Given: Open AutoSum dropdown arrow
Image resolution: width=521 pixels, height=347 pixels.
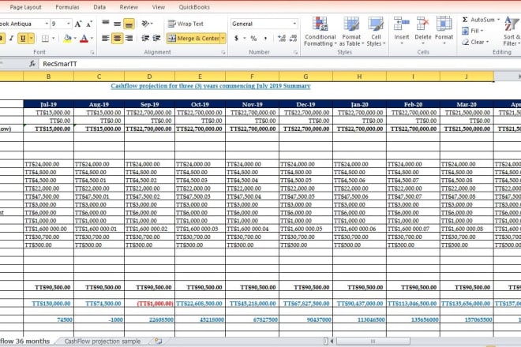Looking at the screenshot, I should (x=498, y=20).
